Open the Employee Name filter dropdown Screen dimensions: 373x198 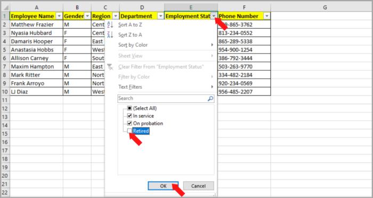pos(59,16)
